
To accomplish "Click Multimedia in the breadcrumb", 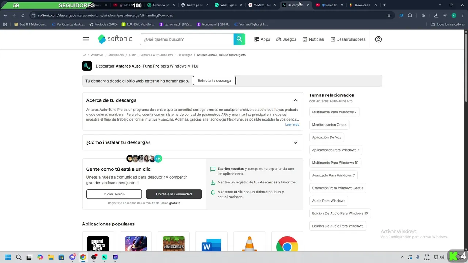I will pos(116,55).
